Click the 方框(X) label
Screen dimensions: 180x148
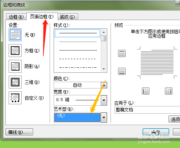point(32,51)
